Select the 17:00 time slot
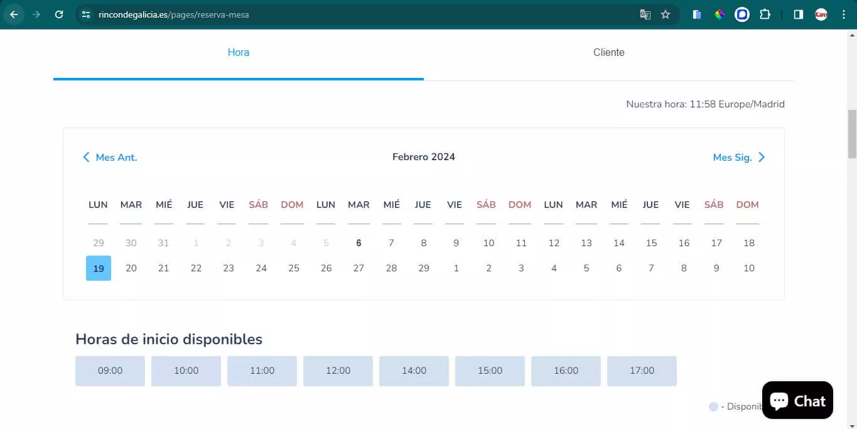The height and width of the screenshot is (429, 857). click(x=642, y=371)
